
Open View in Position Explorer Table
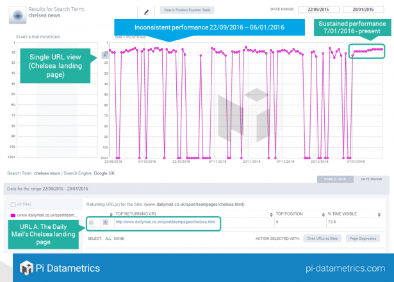(x=187, y=10)
